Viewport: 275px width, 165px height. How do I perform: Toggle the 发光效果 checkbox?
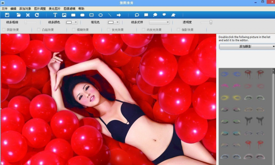point(108,30)
